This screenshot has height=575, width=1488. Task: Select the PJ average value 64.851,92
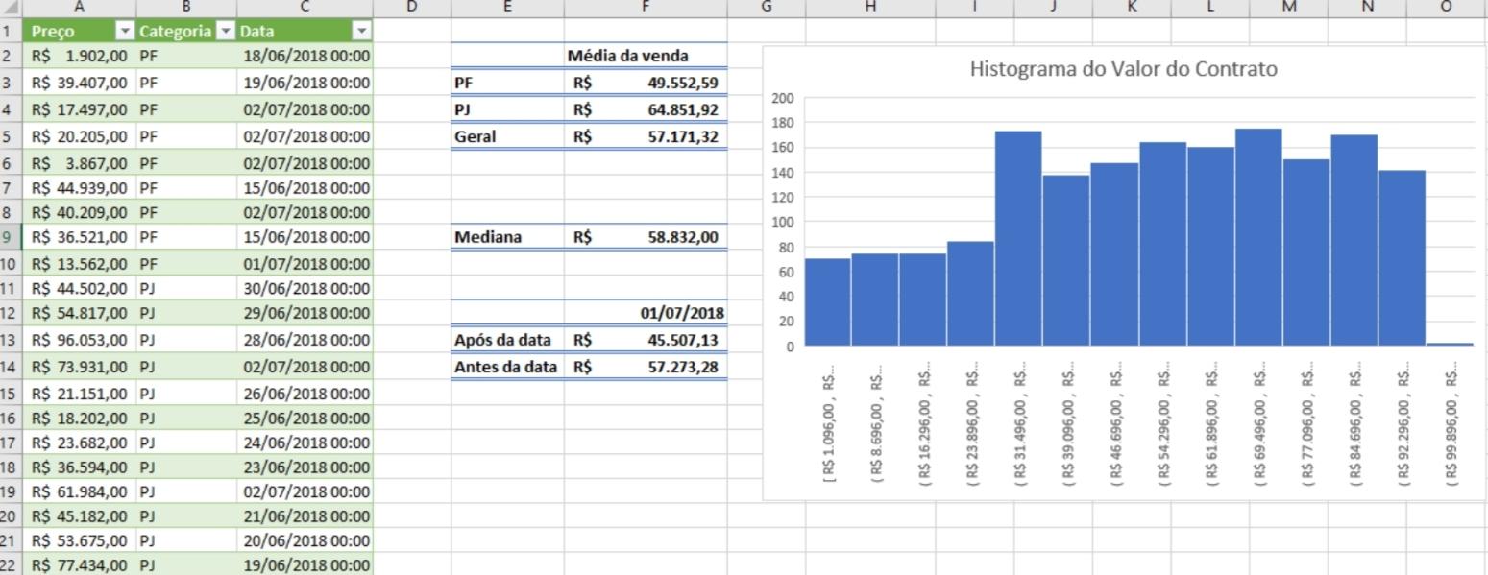tap(646, 109)
